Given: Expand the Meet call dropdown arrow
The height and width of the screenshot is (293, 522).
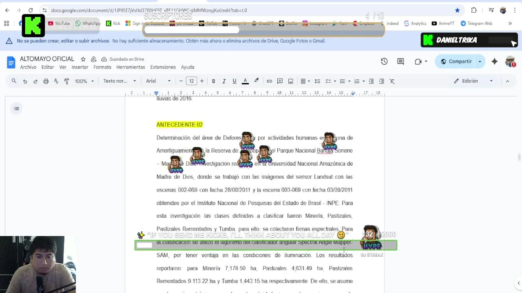Looking at the screenshot, I should pos(426,61).
